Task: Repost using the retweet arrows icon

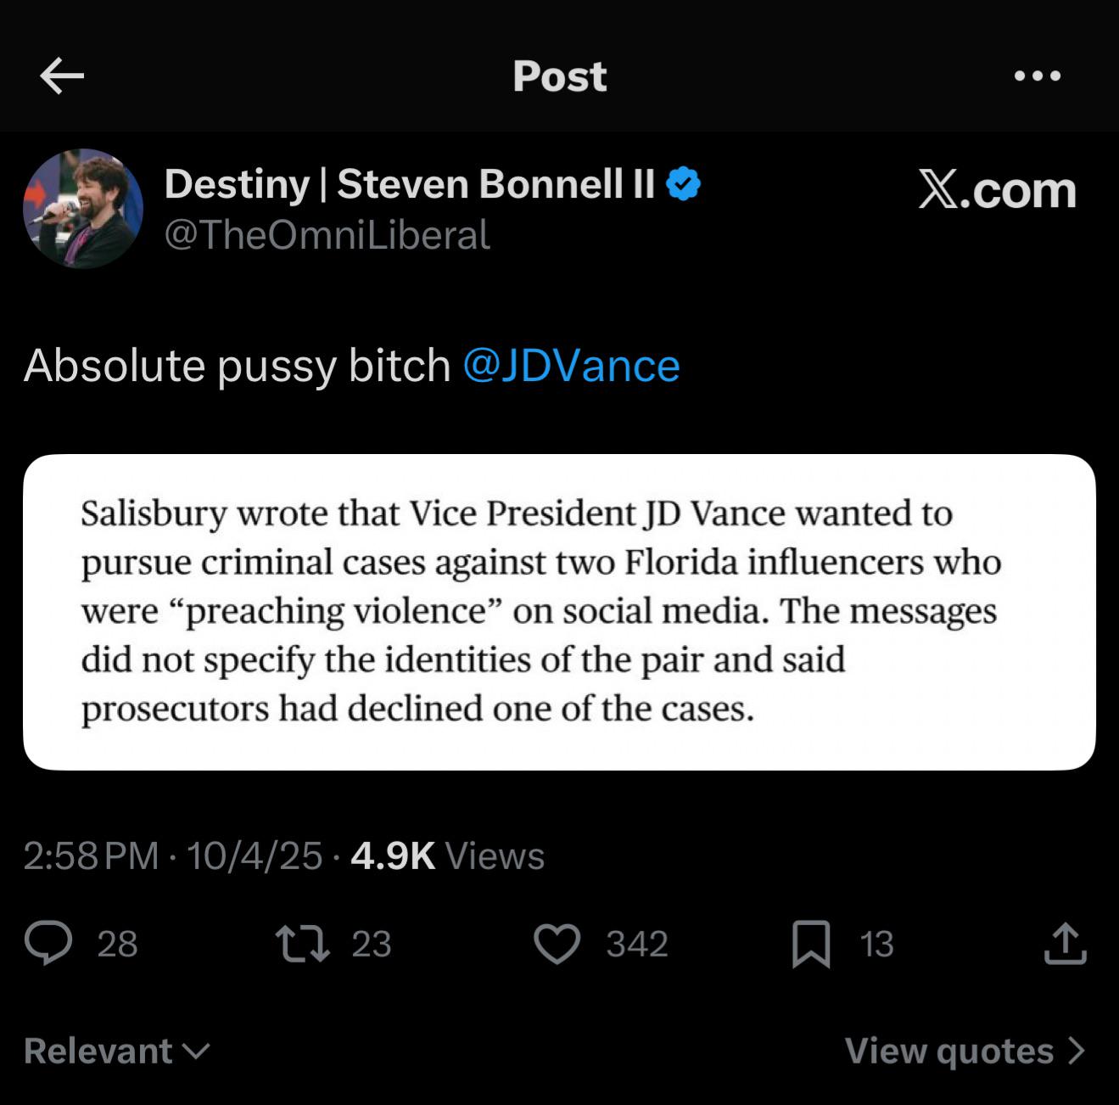Action: [x=303, y=944]
